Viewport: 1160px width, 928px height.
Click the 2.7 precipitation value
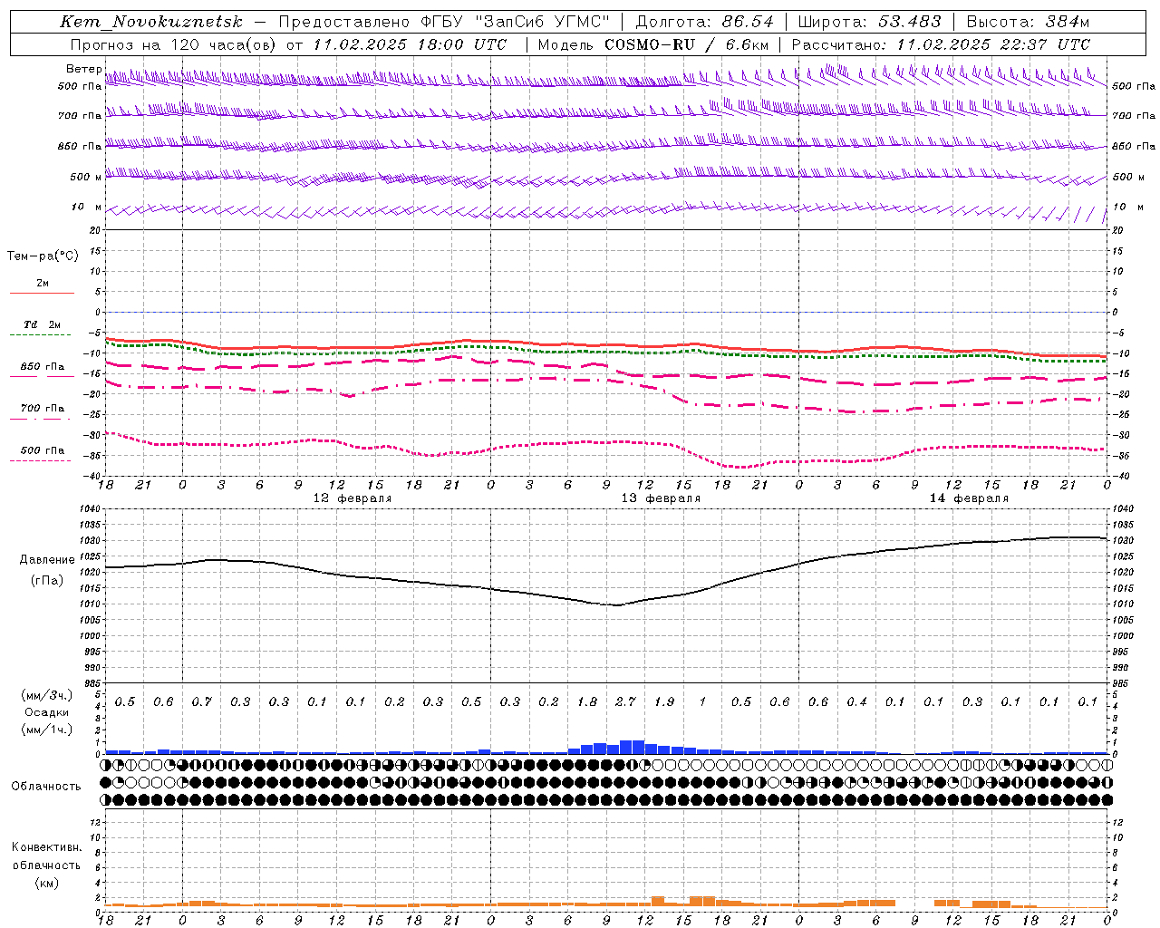pyautogui.click(x=625, y=701)
